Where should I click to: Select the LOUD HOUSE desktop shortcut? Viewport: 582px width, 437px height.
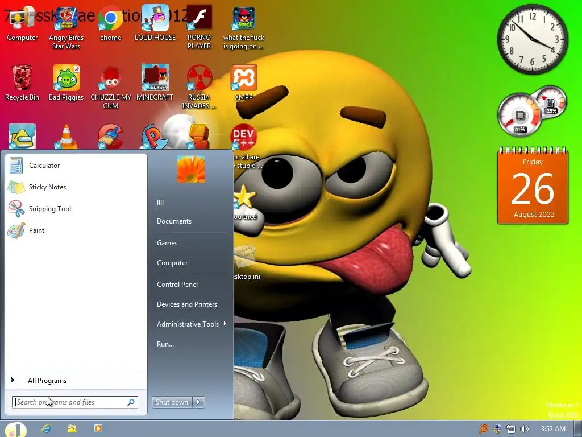155,23
